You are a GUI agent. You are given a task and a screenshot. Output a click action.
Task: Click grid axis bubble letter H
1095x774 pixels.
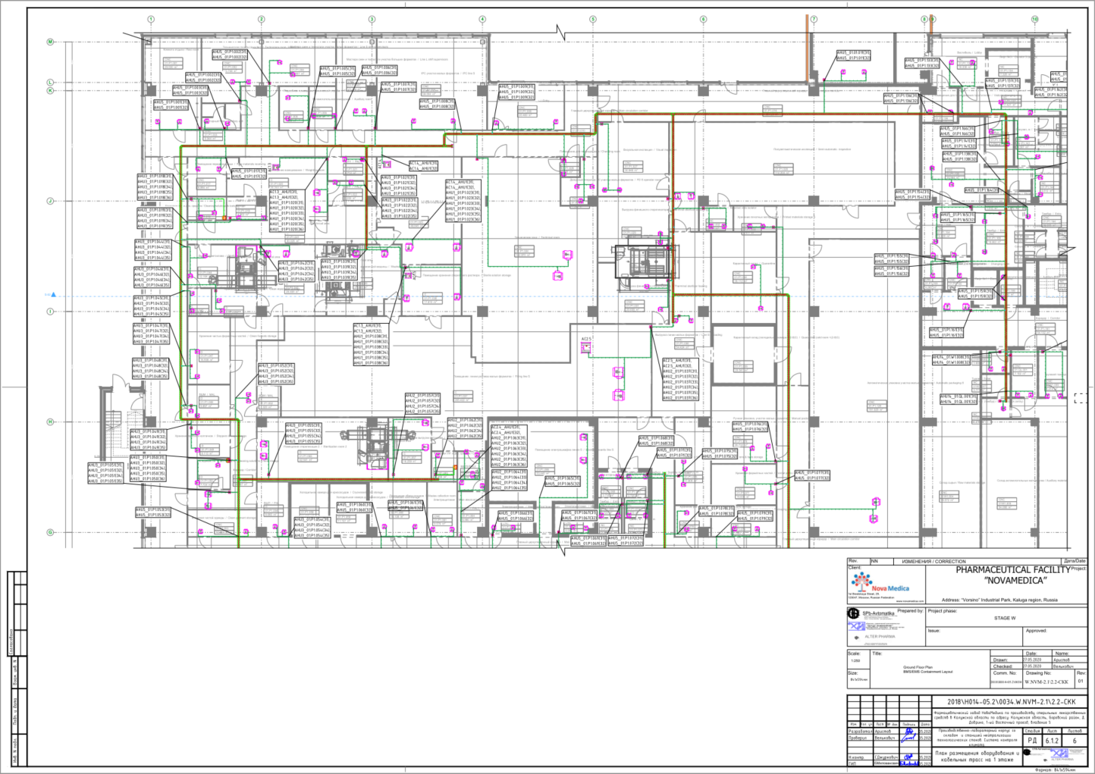(x=51, y=421)
